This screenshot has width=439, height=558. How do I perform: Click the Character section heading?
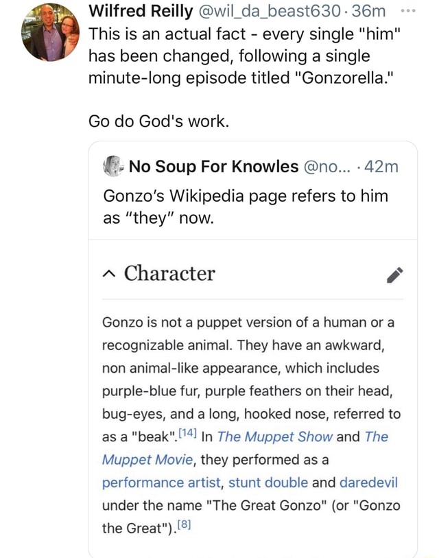[171, 274]
